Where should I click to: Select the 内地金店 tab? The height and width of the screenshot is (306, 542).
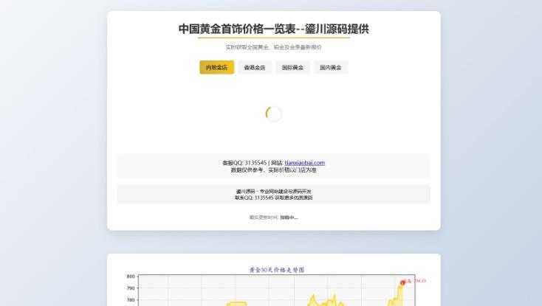tap(216, 67)
